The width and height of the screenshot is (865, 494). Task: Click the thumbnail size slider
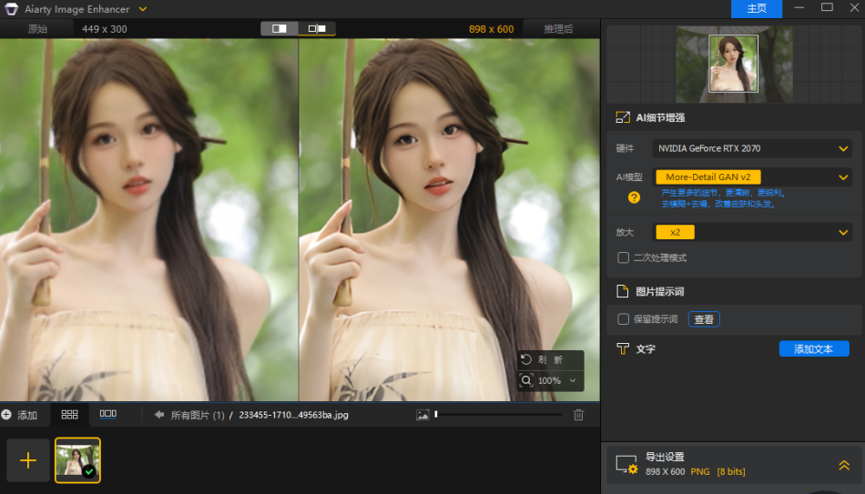[x=498, y=415]
